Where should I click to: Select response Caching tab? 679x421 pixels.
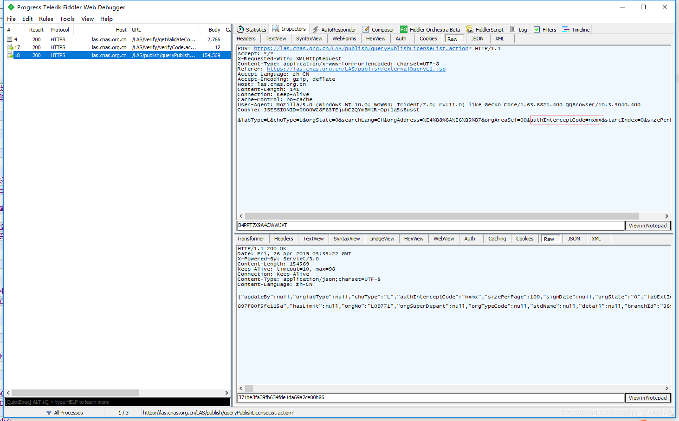(497, 239)
